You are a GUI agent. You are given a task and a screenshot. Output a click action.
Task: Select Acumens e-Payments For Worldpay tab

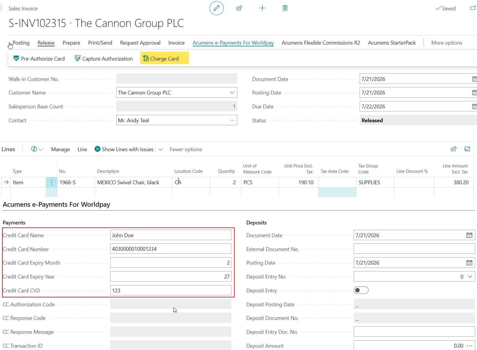tap(233, 43)
